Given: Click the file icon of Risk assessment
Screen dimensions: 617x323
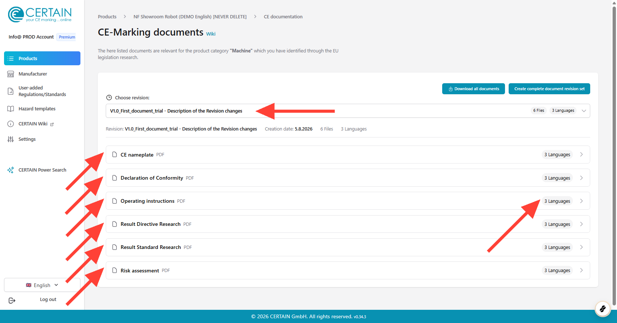Looking at the screenshot, I should click(x=115, y=271).
